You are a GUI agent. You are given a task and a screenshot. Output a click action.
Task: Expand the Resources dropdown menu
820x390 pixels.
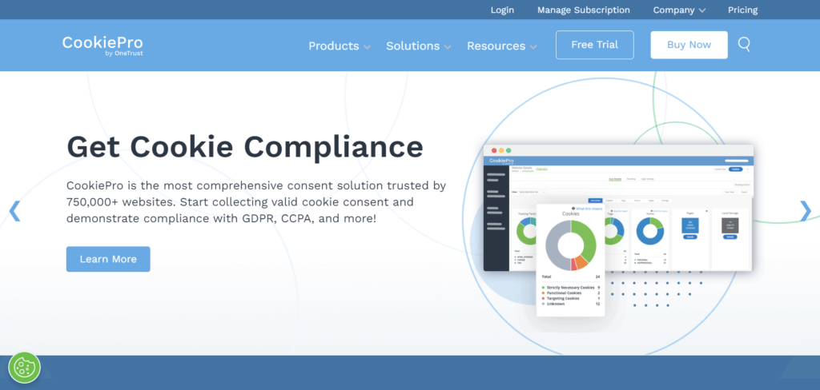[501, 46]
